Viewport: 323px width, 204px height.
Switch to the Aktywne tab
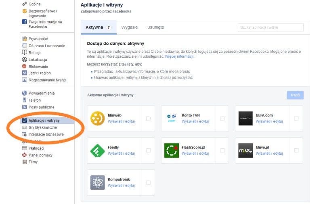[x=99, y=27]
